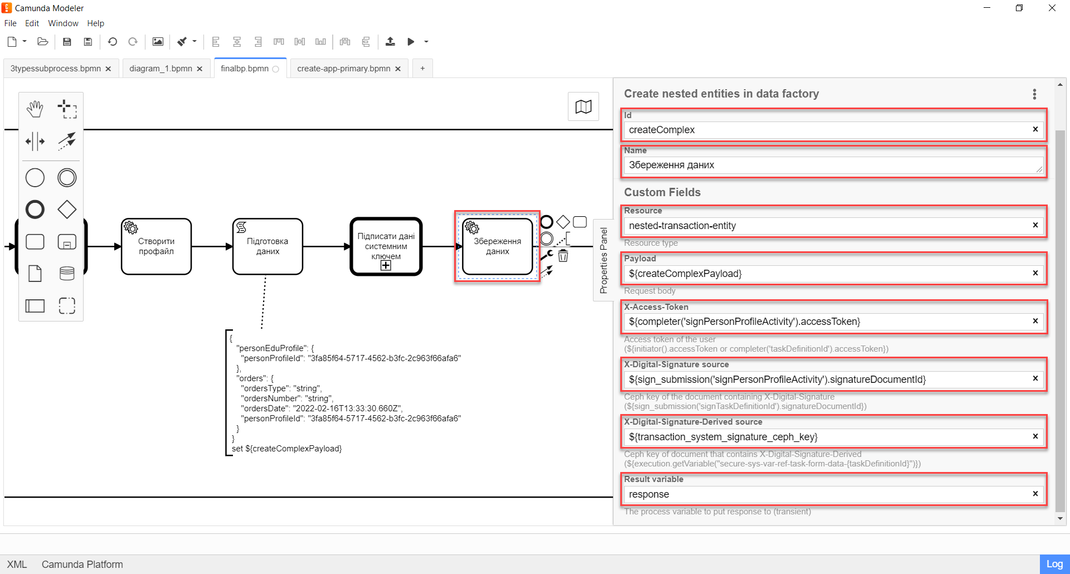
Task: Change element type wrench icon
Action: coord(547,256)
